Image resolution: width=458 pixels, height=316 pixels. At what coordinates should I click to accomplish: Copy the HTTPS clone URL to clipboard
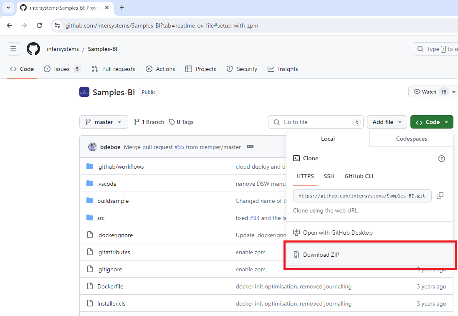(440, 196)
